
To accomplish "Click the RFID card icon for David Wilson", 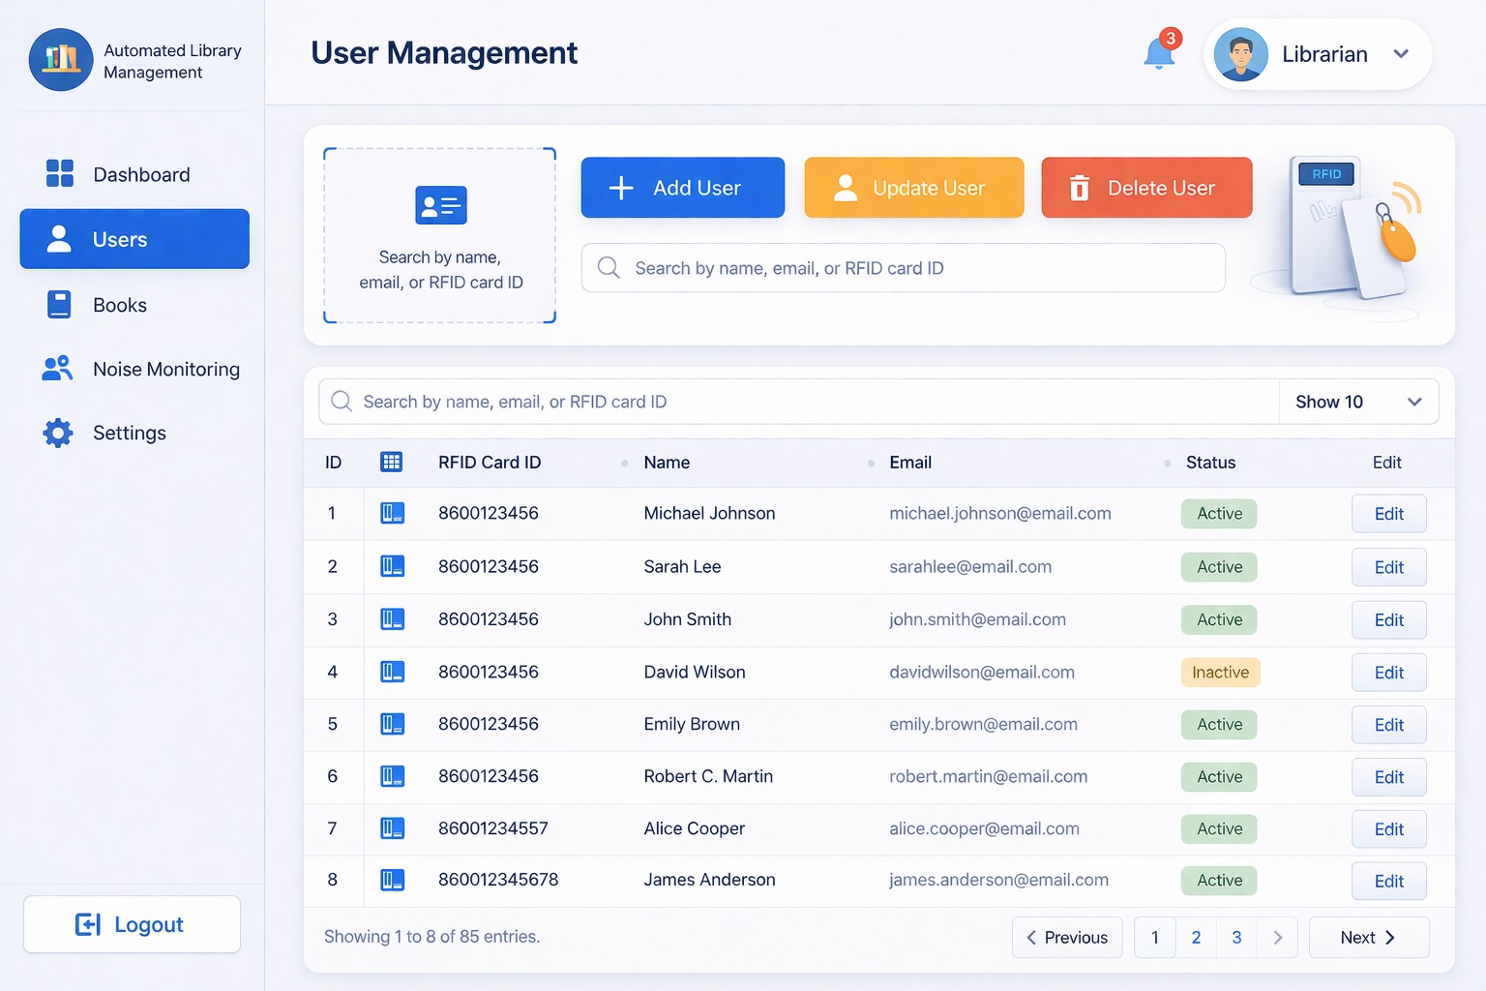I will 392,672.
